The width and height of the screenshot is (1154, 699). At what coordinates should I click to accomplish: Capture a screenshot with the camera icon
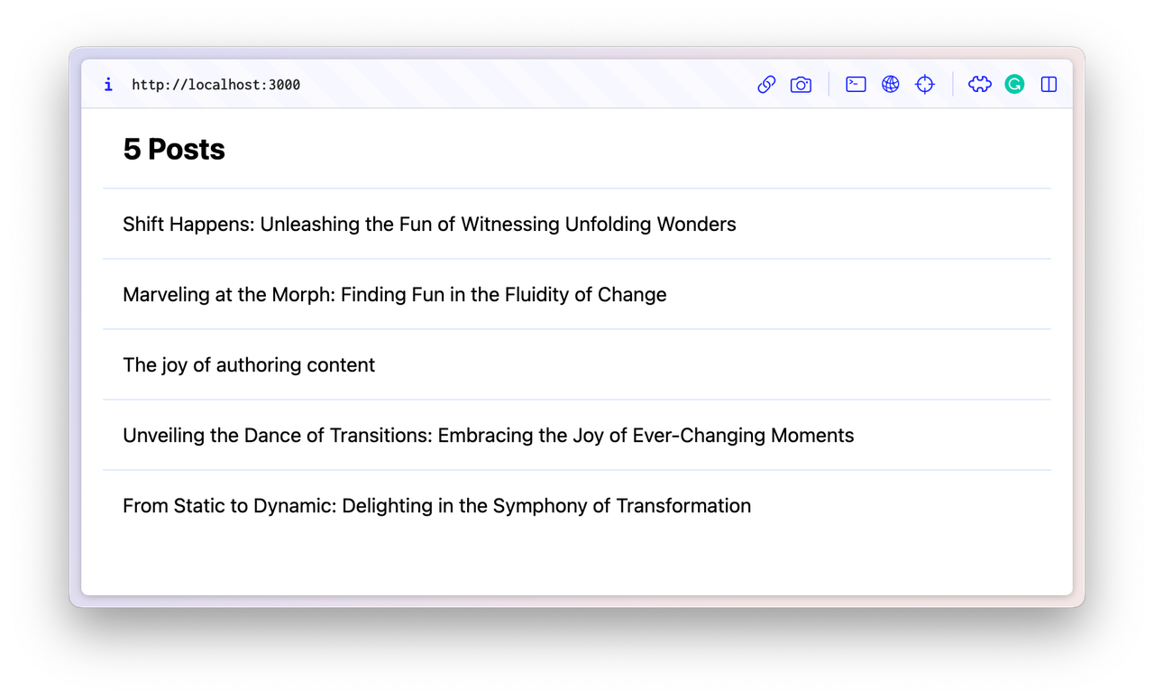(x=801, y=84)
